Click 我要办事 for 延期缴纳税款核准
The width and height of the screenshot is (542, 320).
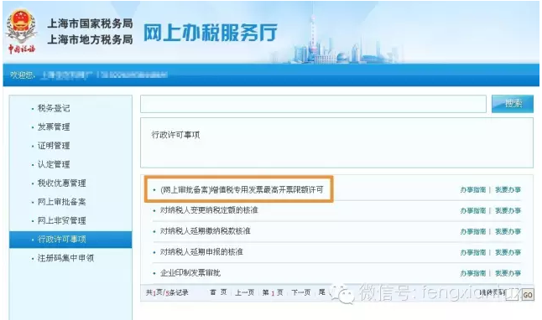[508, 231]
